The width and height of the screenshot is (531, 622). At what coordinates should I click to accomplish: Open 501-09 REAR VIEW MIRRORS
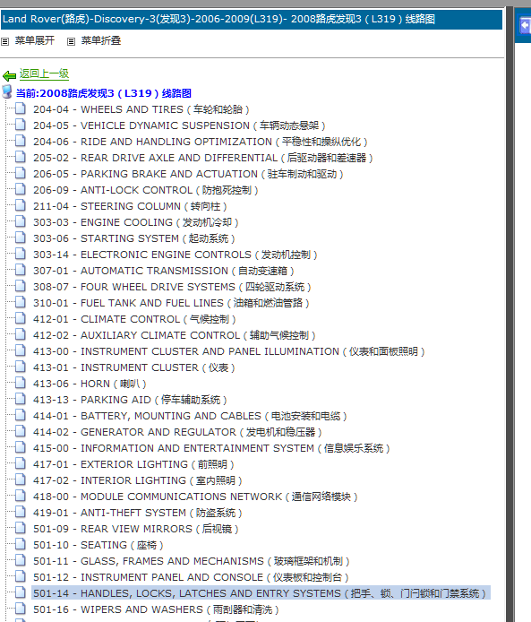coord(136,529)
